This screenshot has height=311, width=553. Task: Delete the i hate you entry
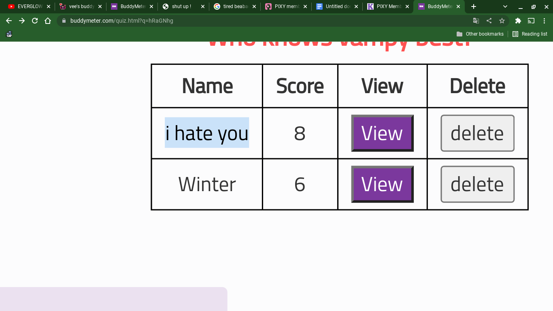477,133
